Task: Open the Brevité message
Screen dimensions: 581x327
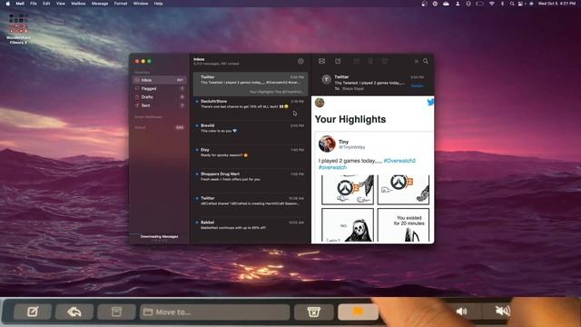Action: click(x=251, y=133)
